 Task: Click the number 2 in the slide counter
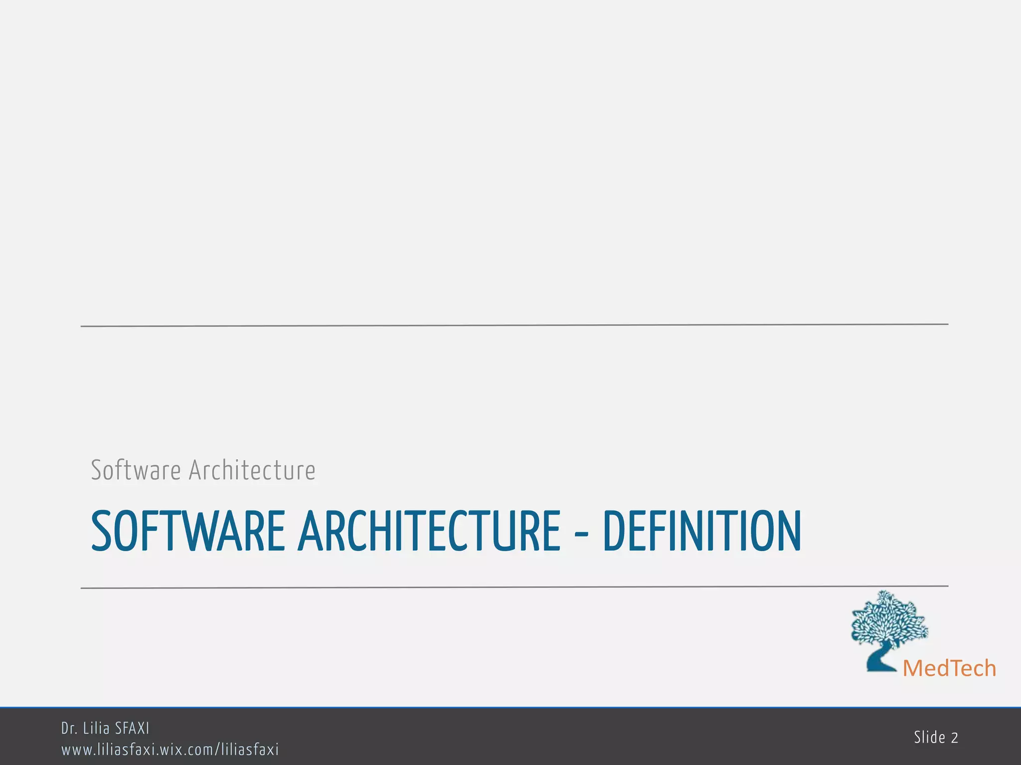click(x=954, y=738)
